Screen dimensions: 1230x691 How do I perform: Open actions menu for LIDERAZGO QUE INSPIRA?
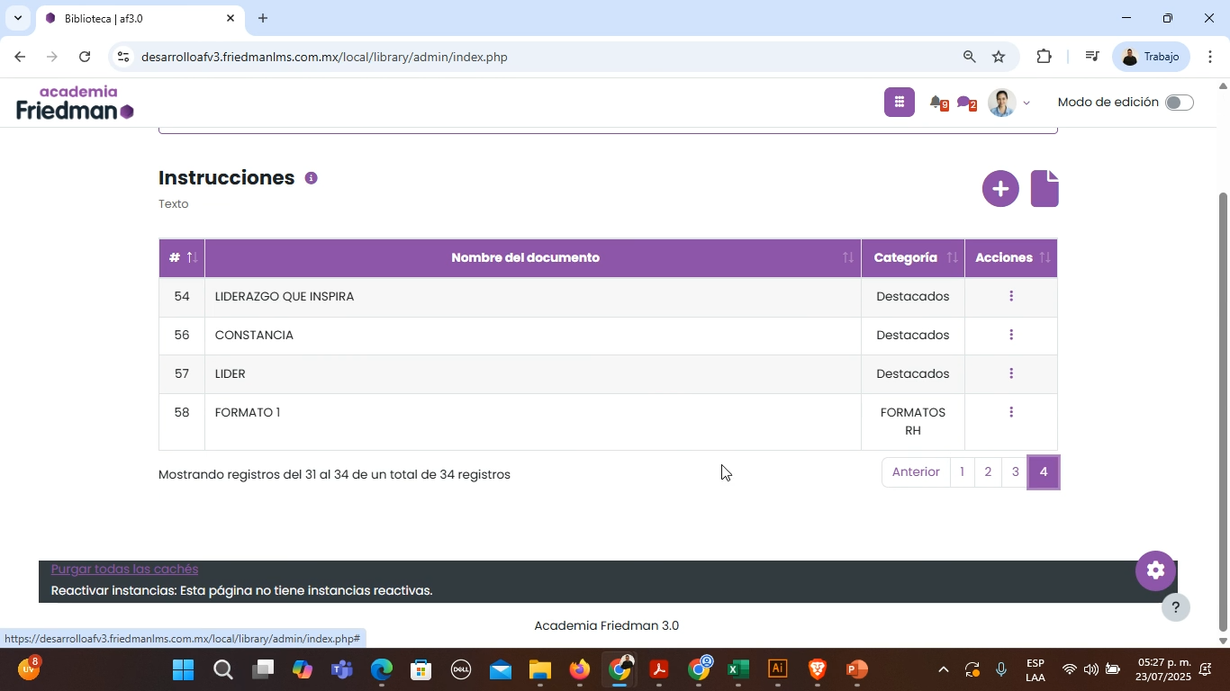click(x=1011, y=296)
